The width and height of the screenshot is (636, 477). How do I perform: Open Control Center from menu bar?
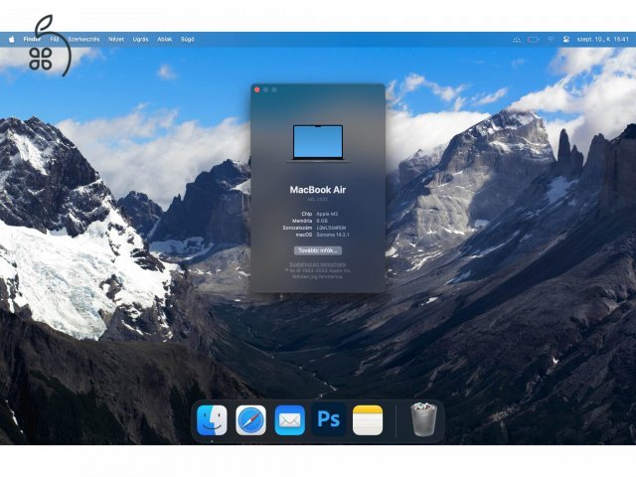tap(566, 40)
